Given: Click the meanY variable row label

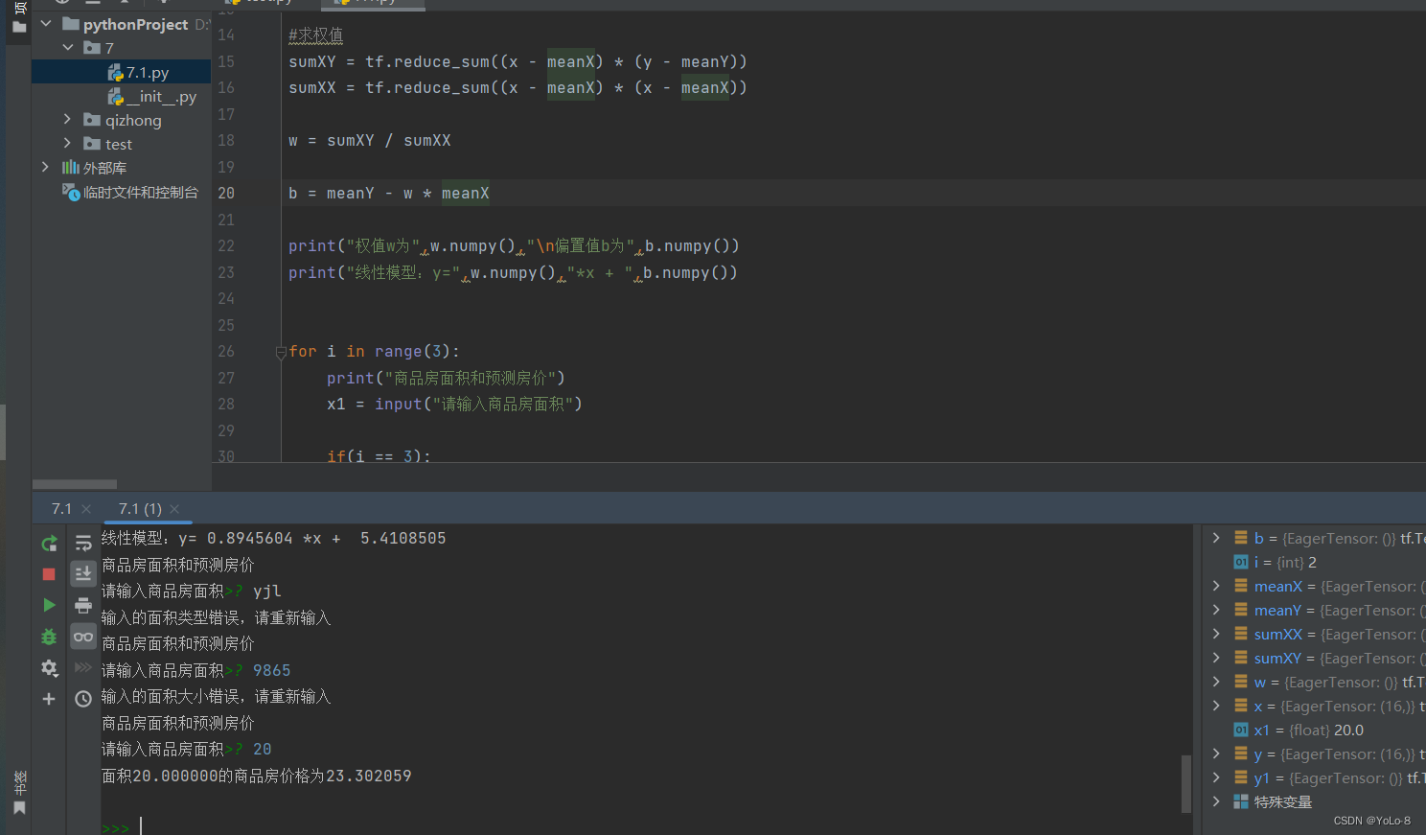Looking at the screenshot, I should click(x=1277, y=611).
